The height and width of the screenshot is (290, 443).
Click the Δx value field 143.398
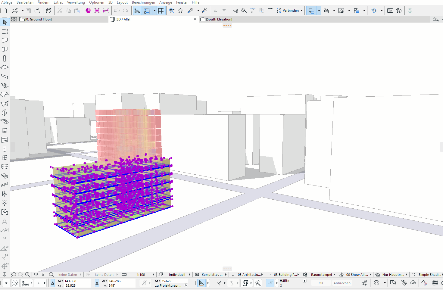pyautogui.click(x=77, y=281)
